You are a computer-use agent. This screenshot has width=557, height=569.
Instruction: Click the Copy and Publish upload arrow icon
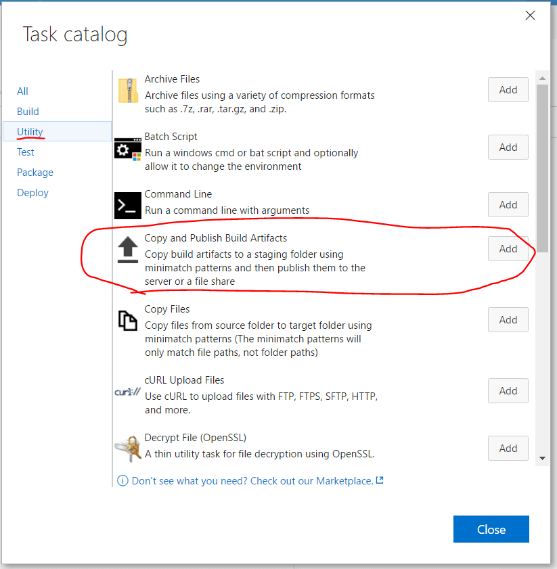(x=128, y=250)
